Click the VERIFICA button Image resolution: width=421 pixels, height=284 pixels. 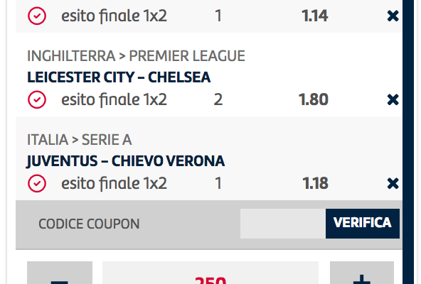[363, 224]
